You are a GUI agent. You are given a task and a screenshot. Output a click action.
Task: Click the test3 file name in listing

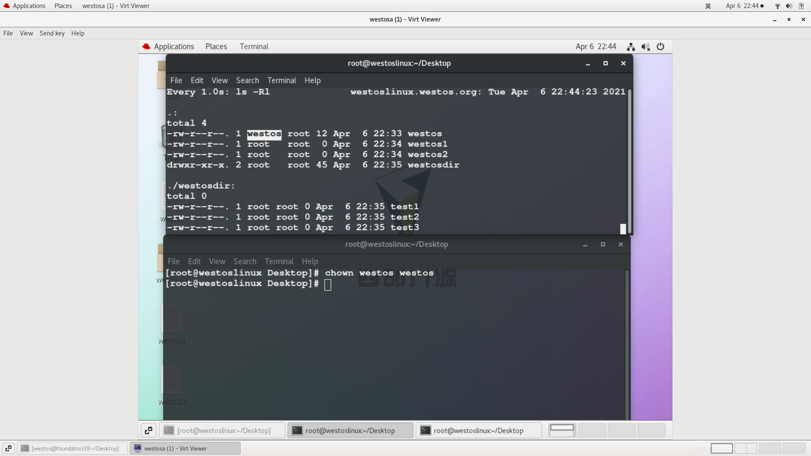point(405,228)
